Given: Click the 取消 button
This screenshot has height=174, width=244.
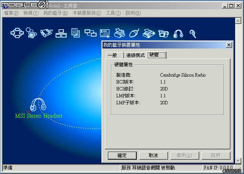Looking at the screenshot, I should [x=153, y=156].
